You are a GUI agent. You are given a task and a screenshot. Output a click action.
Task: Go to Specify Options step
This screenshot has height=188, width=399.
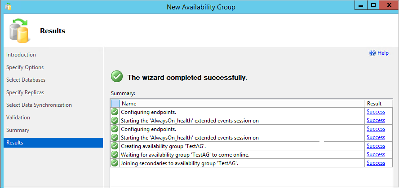click(25, 67)
